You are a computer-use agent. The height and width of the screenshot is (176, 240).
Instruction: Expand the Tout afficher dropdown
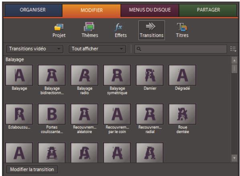pyautogui.click(x=98, y=49)
